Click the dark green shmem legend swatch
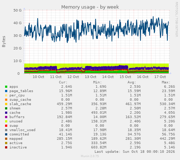Screen dimensions: 180x160 (6, 108)
